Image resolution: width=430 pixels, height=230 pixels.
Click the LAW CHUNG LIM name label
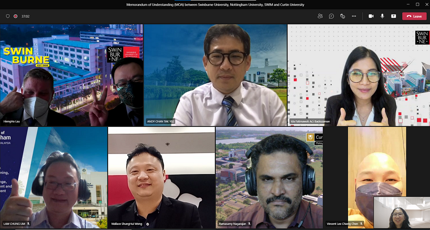(x=14, y=224)
